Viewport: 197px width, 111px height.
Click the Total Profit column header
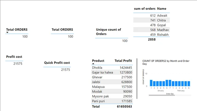pyautogui.click(x=123, y=61)
